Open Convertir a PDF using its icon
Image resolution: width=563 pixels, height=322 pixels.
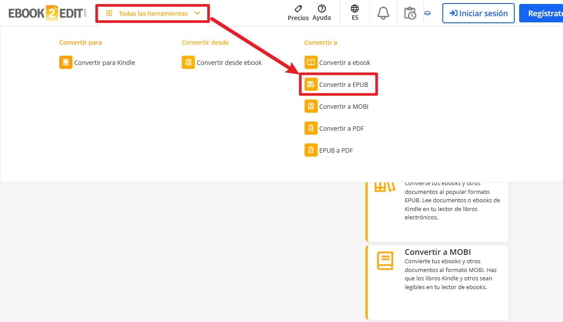[311, 128]
